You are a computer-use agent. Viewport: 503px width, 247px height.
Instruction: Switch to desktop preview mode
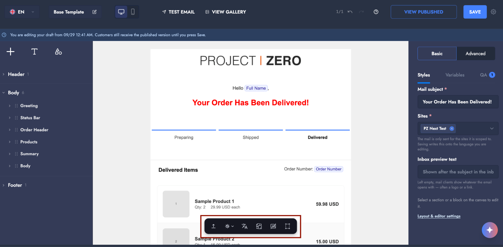pos(121,12)
